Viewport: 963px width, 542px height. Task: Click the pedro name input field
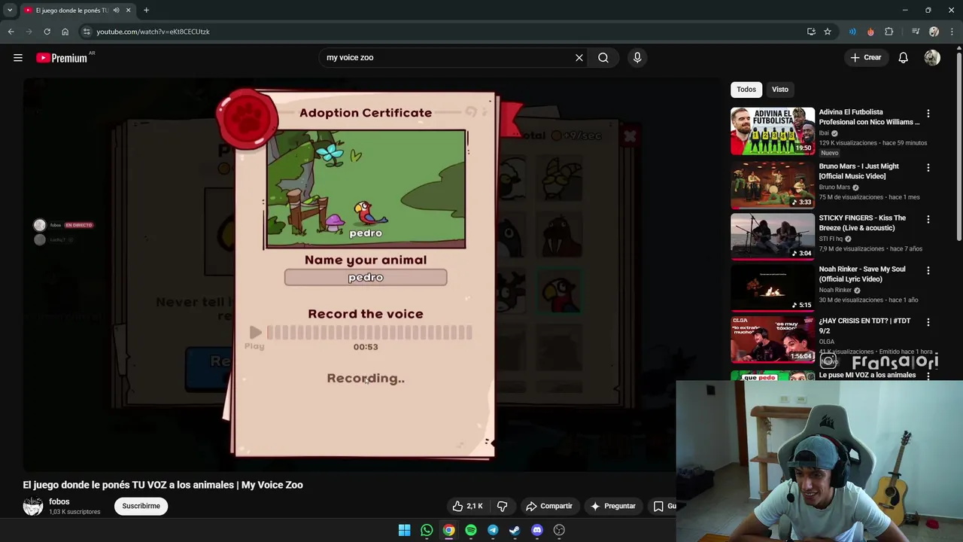click(x=366, y=278)
